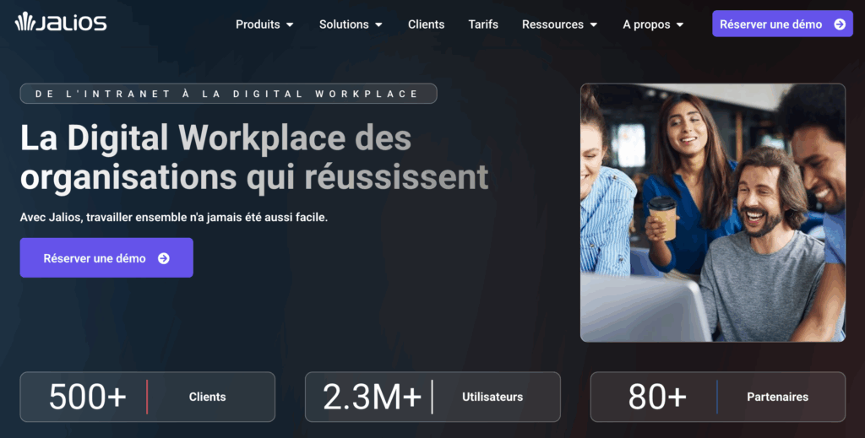Select the "2.3M+ Utilisateurs" statistic card

click(432, 397)
